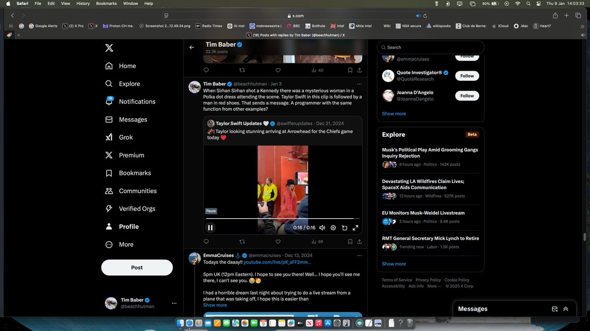The width and height of the screenshot is (590, 331).
Task: Share the post with 69 views
Action: click(359, 242)
